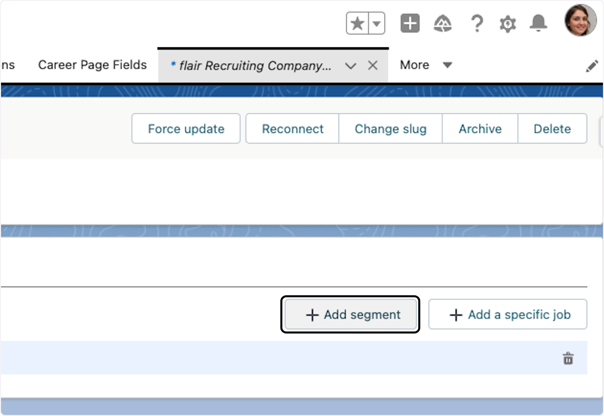
Task: Expand the More tabs dropdown
Action: pyautogui.click(x=426, y=65)
